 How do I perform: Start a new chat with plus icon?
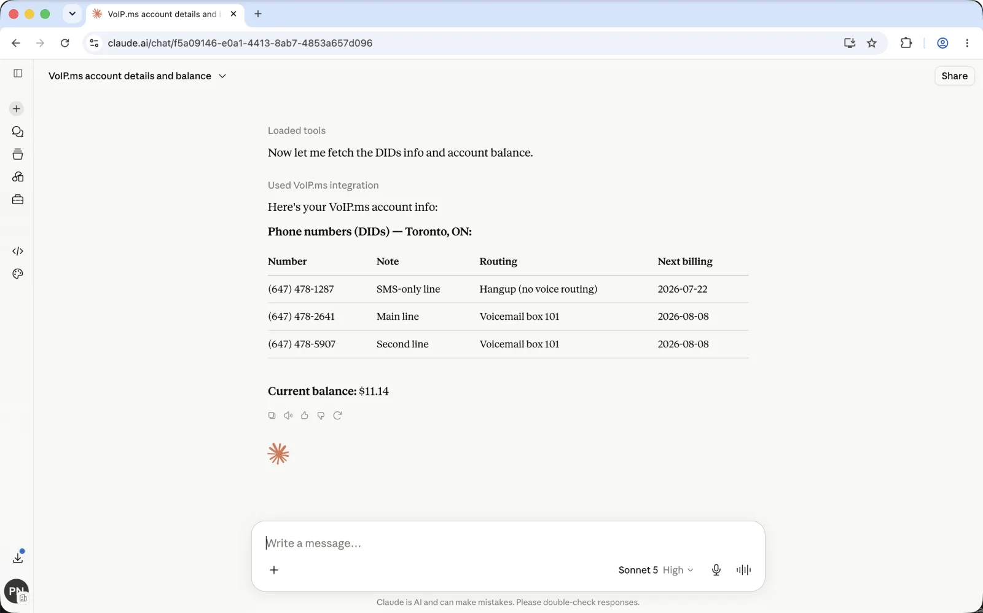(x=17, y=109)
